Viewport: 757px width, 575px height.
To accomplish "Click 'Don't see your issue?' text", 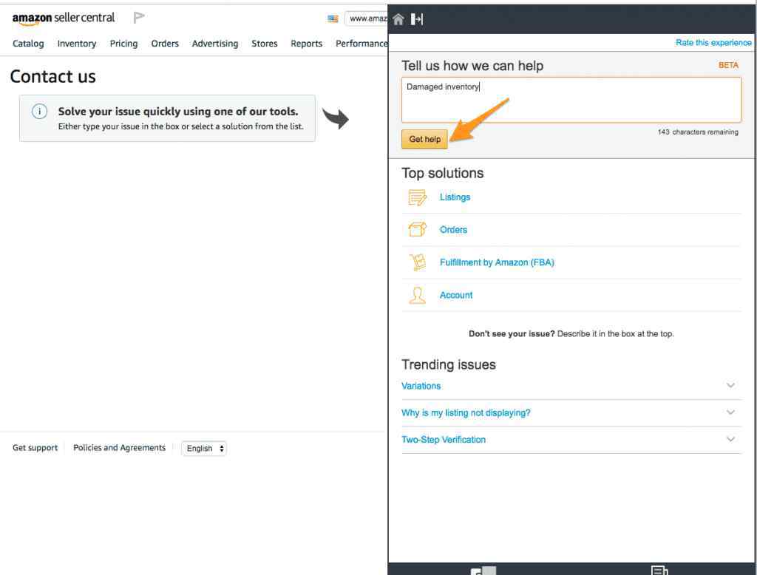I will click(x=512, y=333).
